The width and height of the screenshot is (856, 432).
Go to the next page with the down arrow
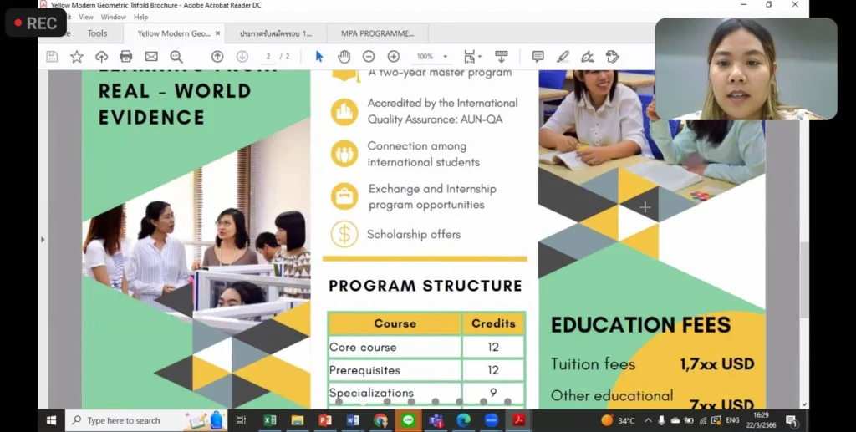coord(242,57)
